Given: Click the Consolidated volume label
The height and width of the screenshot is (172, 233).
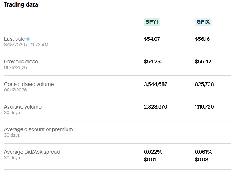Looking at the screenshot, I should (29, 84).
